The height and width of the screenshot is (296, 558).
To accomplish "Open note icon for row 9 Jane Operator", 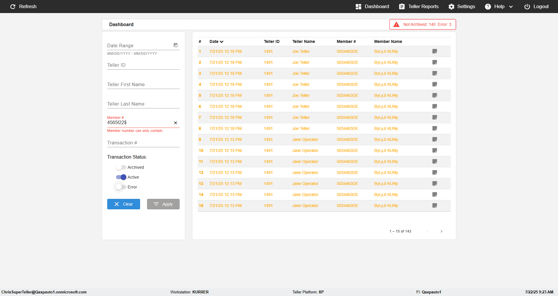I will [x=435, y=139].
